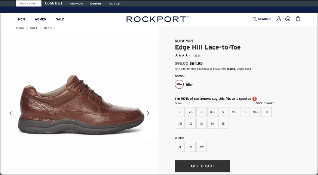318x175 pixels.
Task: Select size 7.5
Action: (191, 112)
